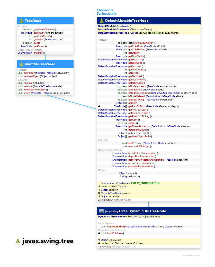Select the removeAllChildren method
215x267 pixels.
pos(139,146)
